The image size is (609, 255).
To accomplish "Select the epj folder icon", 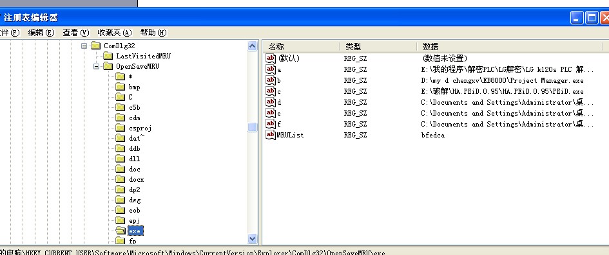I will click(x=121, y=220).
